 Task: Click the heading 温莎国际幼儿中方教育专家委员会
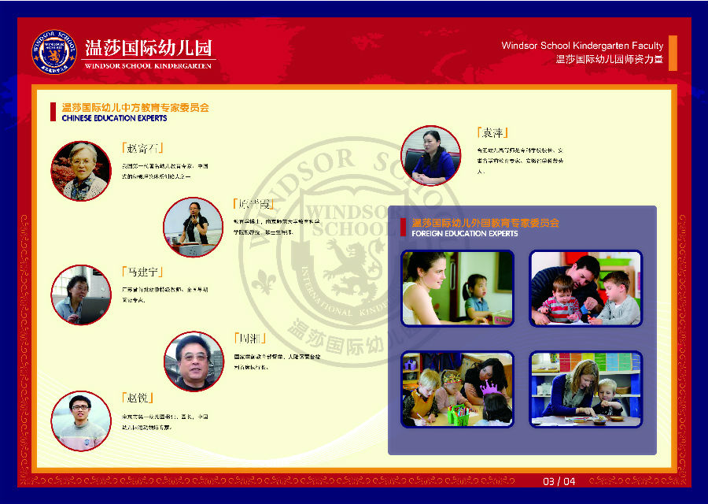point(135,108)
